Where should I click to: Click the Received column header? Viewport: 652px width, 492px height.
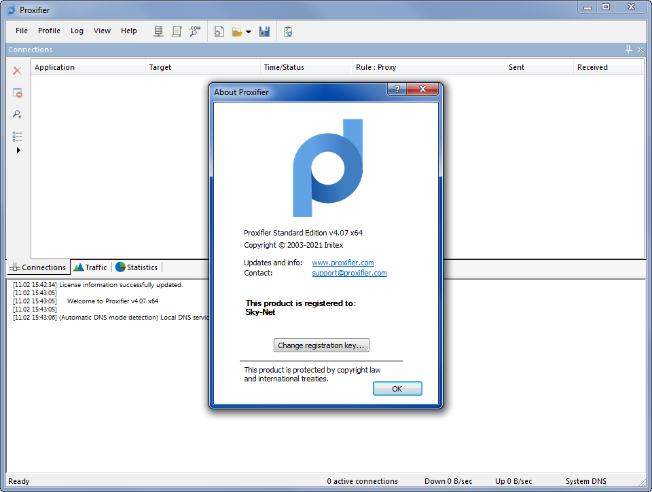tap(607, 67)
